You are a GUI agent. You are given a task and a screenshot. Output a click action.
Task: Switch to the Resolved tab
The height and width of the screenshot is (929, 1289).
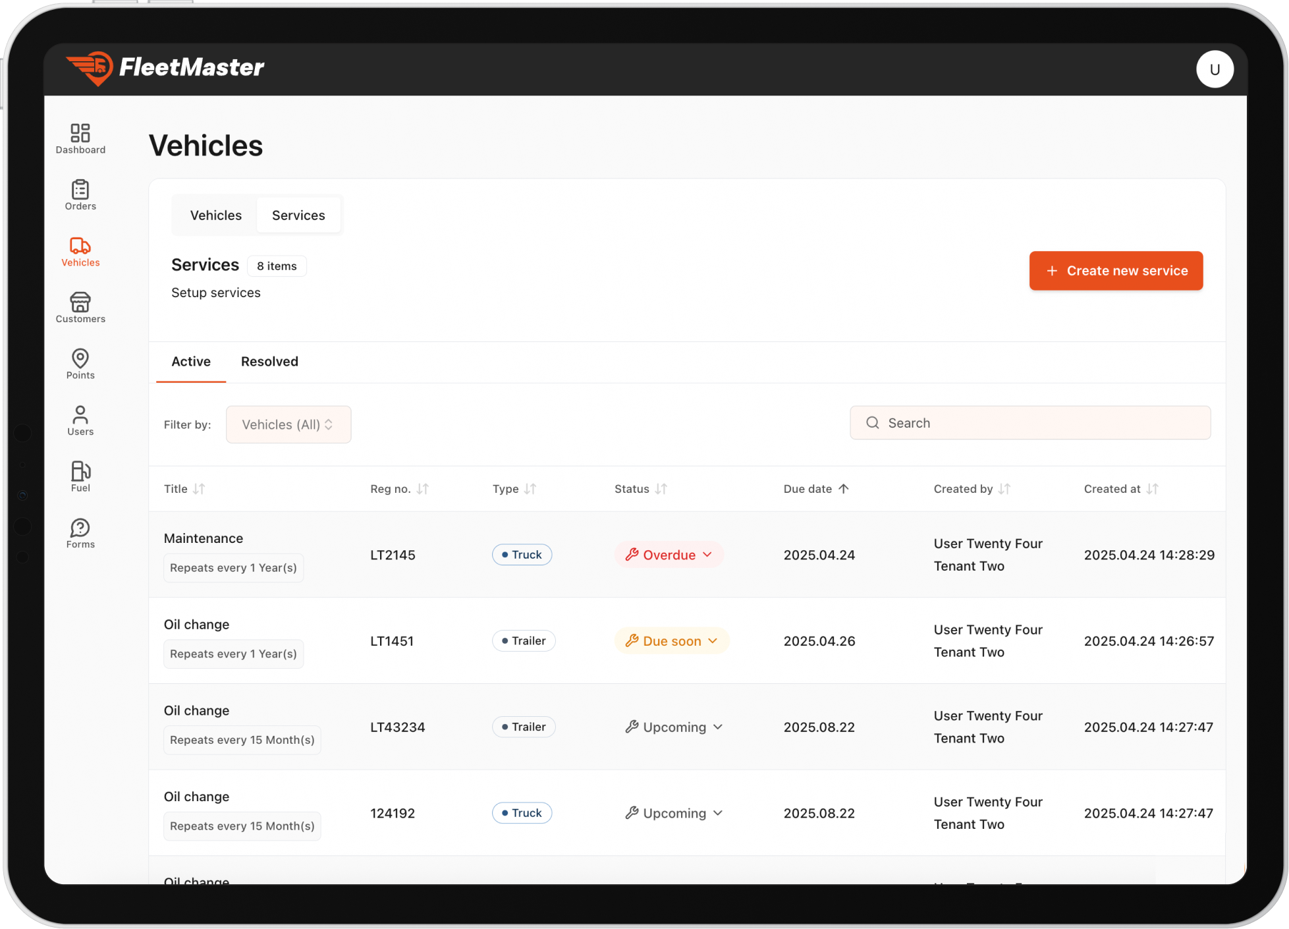tap(269, 361)
